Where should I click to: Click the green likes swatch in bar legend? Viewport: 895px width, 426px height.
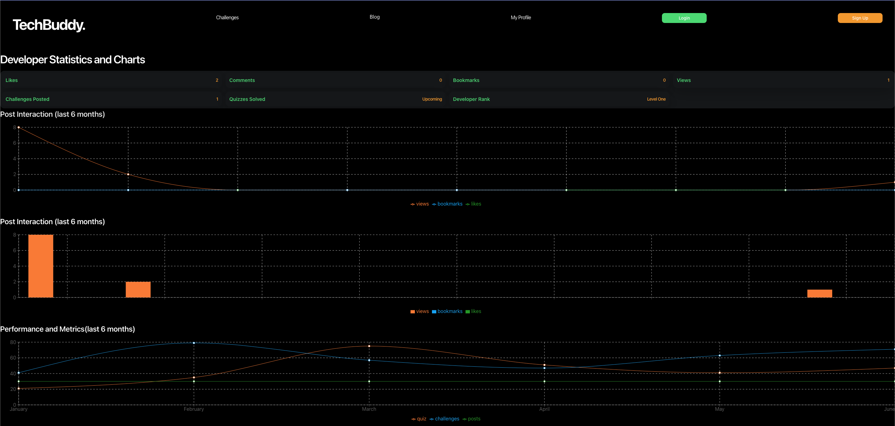coord(467,311)
